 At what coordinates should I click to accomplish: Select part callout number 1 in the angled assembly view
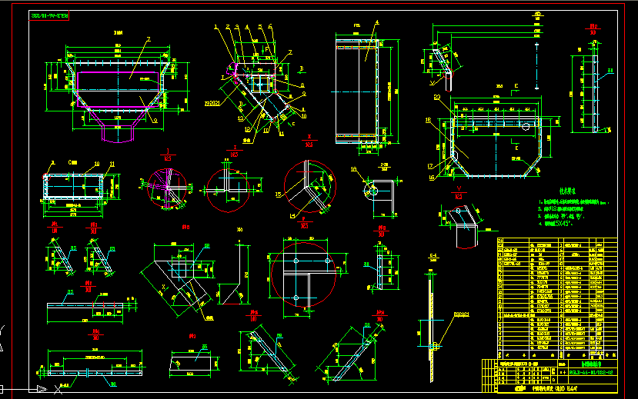216,27
